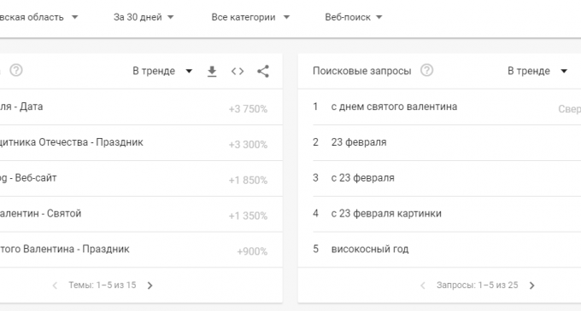Share the related topics panel

click(x=263, y=72)
